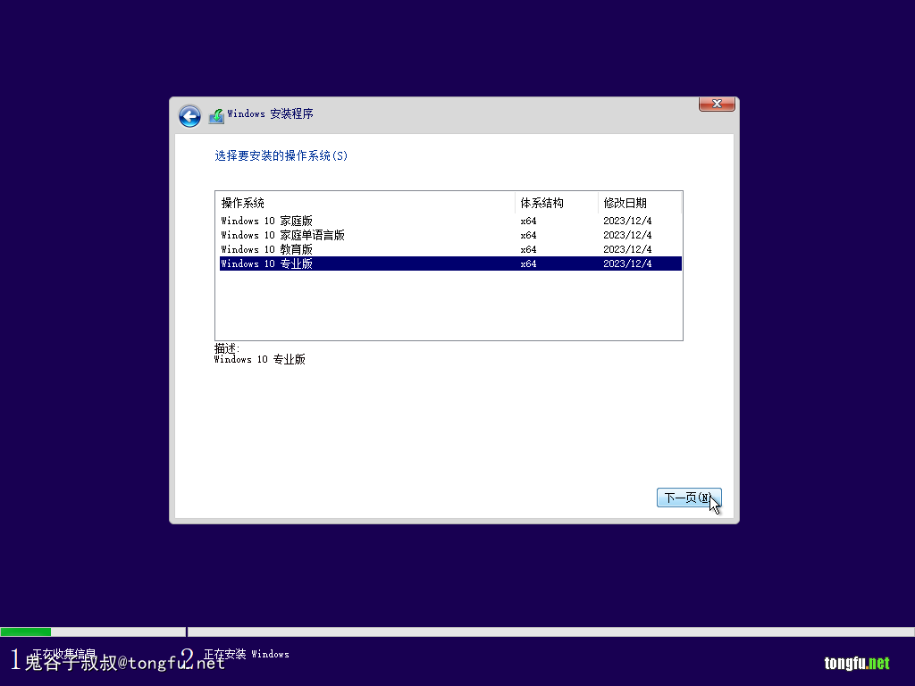This screenshot has width=915, height=686.
Task: Click step 1 正在收集信息 label
Action: pyautogui.click(x=63, y=654)
